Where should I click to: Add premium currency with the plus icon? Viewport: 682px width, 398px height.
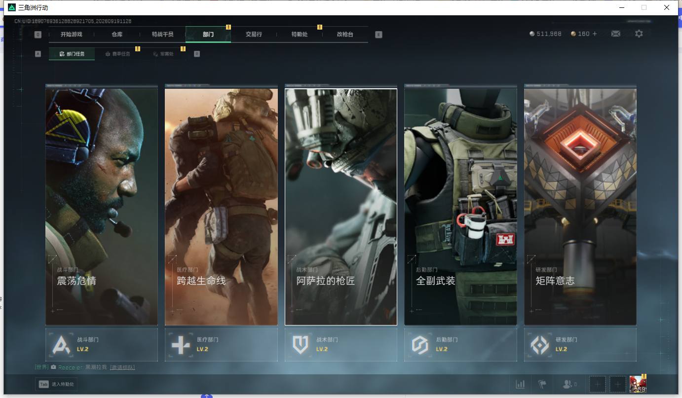click(x=595, y=34)
